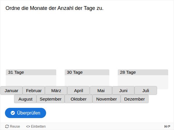Pick the August month tile

[x=25, y=99]
